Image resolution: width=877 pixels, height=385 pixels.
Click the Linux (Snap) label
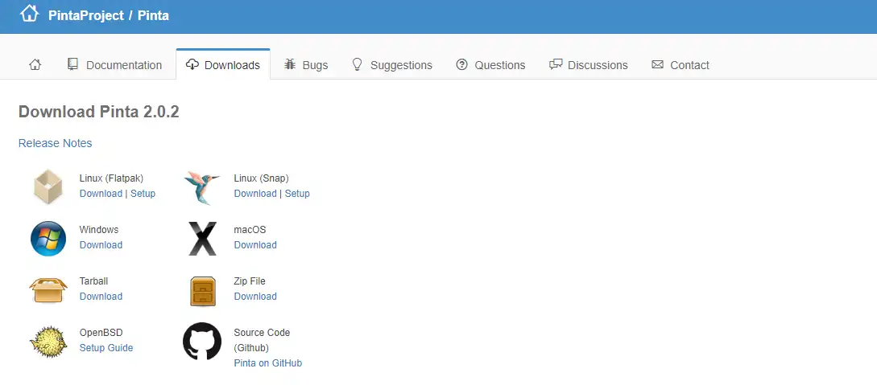click(261, 178)
